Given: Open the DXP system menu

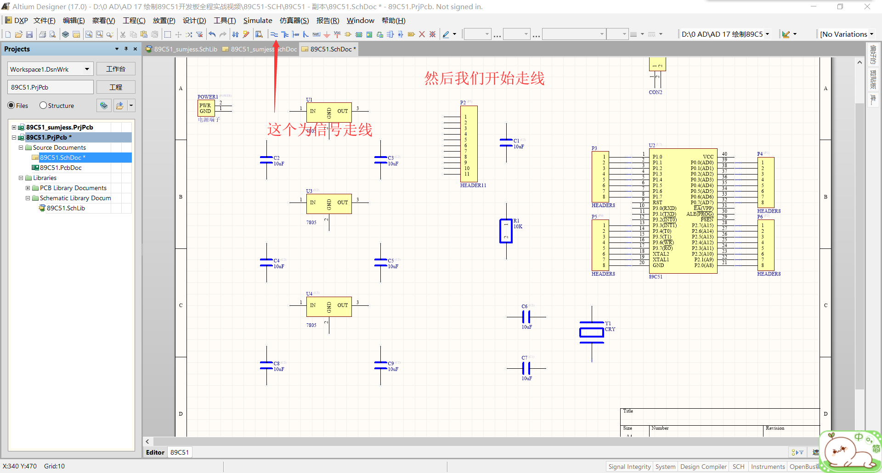Looking at the screenshot, I should click(17, 21).
